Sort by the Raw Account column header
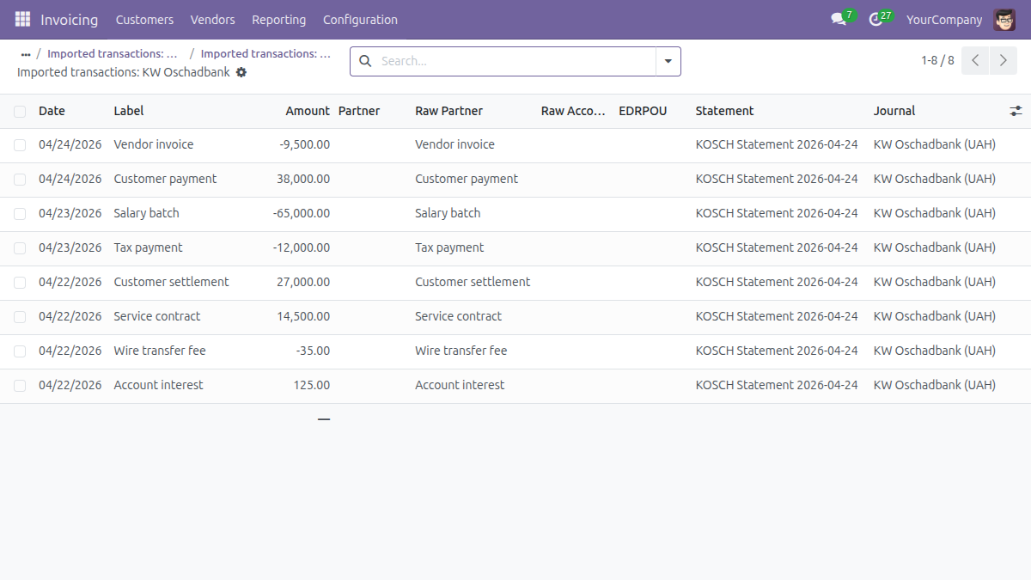1031x580 pixels. point(574,111)
